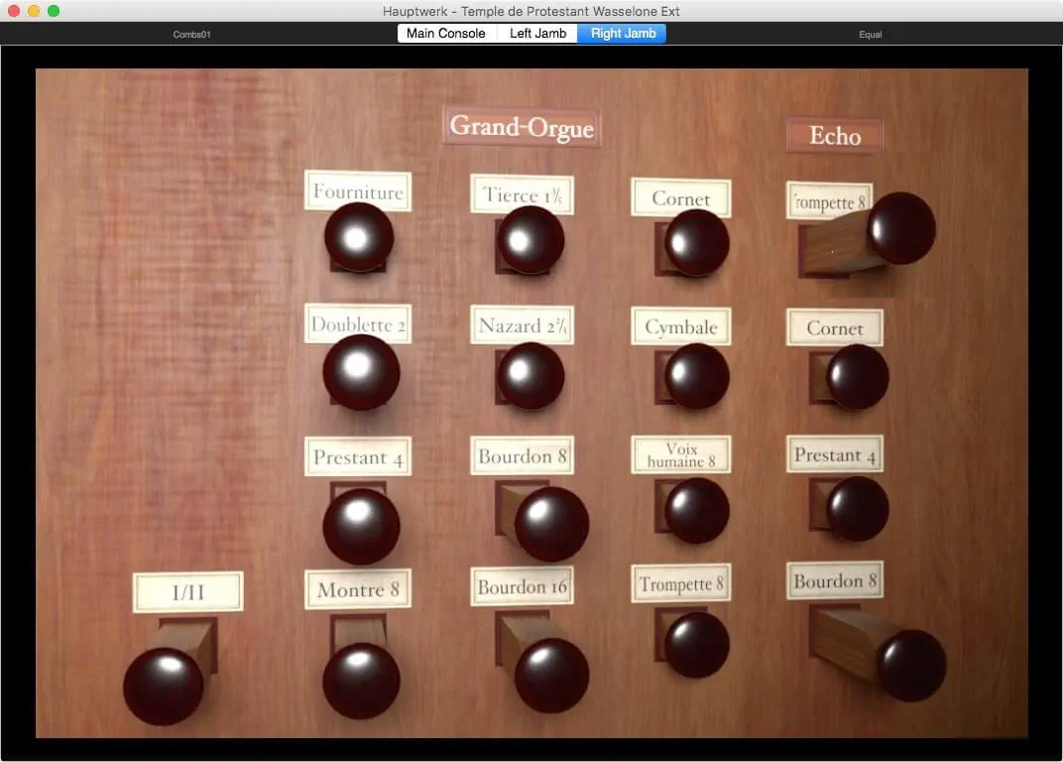Toggle the Montre 8 stop knob

pos(361,681)
